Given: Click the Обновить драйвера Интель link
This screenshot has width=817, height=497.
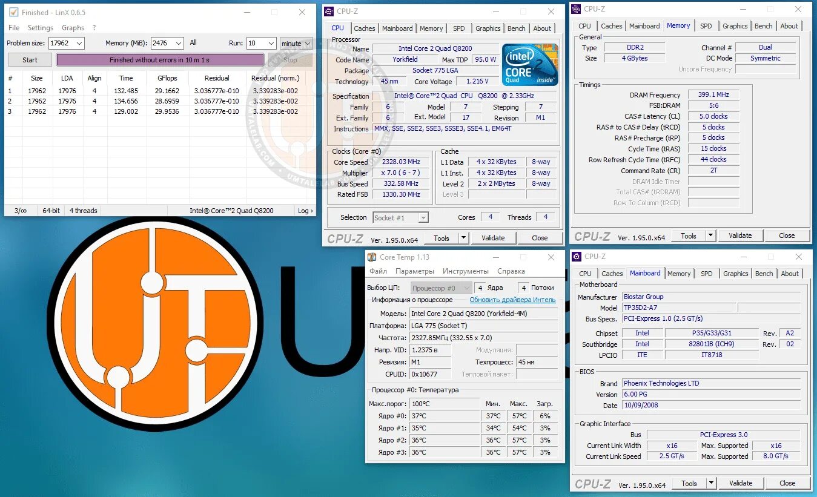Looking at the screenshot, I should click(512, 300).
